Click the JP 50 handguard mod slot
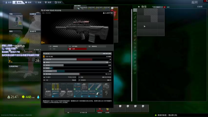 (77, 87)
